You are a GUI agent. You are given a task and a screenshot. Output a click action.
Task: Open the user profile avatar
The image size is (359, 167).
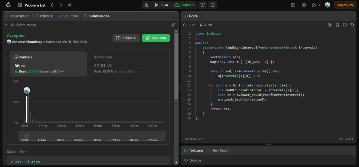[x=327, y=5]
